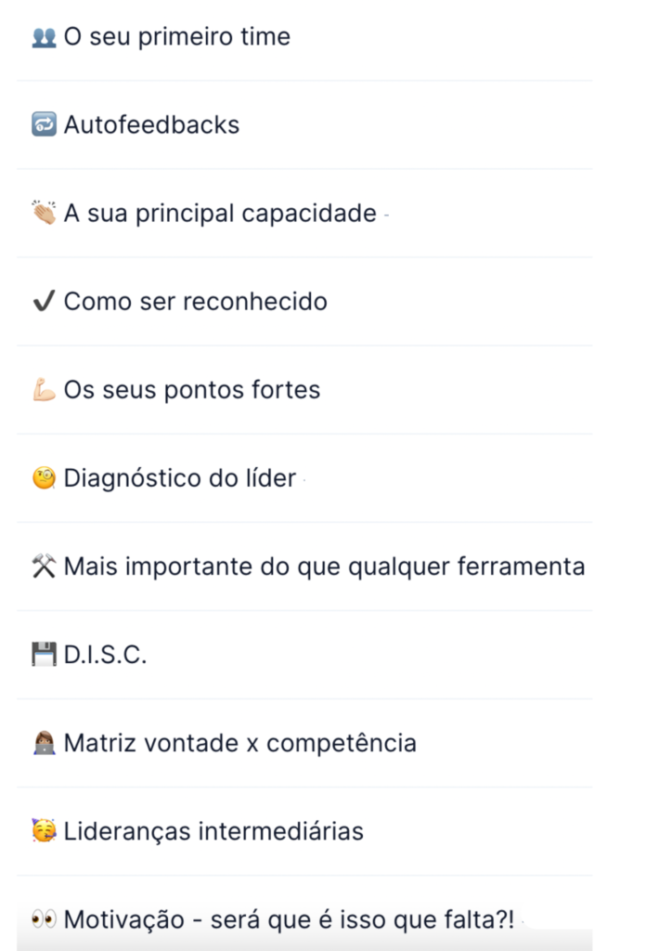Click the clapping hands emoji icon
This screenshot has width=672, height=951.
pos(44,213)
